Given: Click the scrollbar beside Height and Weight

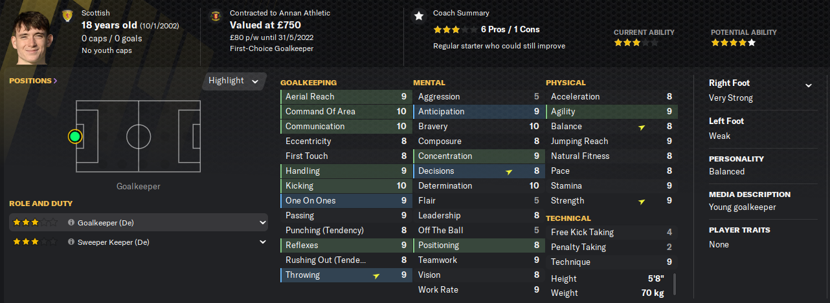Looking at the screenshot, I should click(674, 284).
